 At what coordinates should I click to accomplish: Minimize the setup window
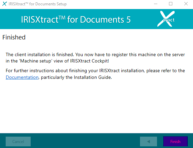(x=156, y=4)
